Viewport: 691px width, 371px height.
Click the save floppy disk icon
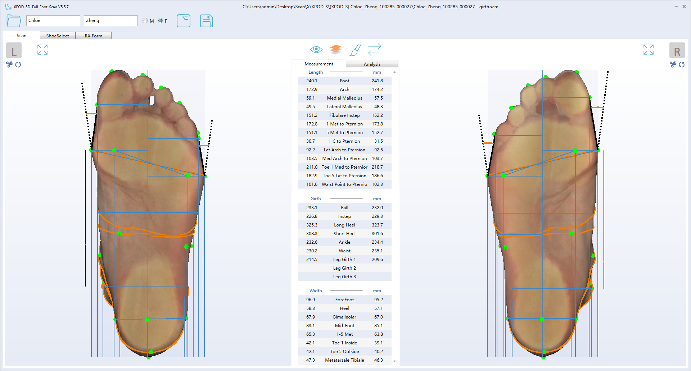click(206, 21)
